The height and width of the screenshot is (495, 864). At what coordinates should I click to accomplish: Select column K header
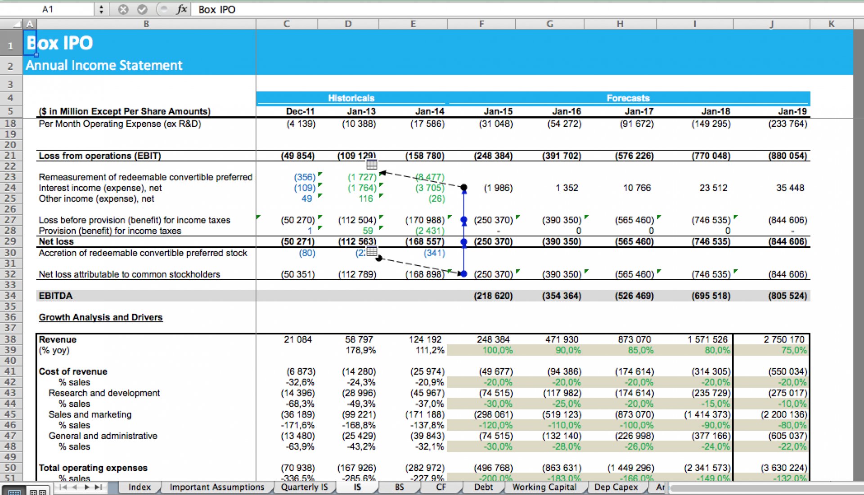pos(832,24)
